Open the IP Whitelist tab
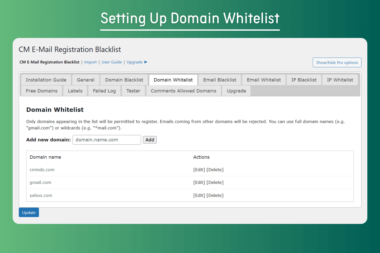This screenshot has width=380, height=253. [x=340, y=80]
